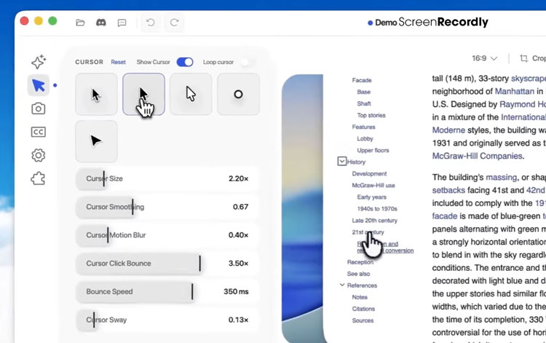Viewport: 546px width, 343px height.
Task: Toggle the Show Cursor switch
Action: (185, 62)
